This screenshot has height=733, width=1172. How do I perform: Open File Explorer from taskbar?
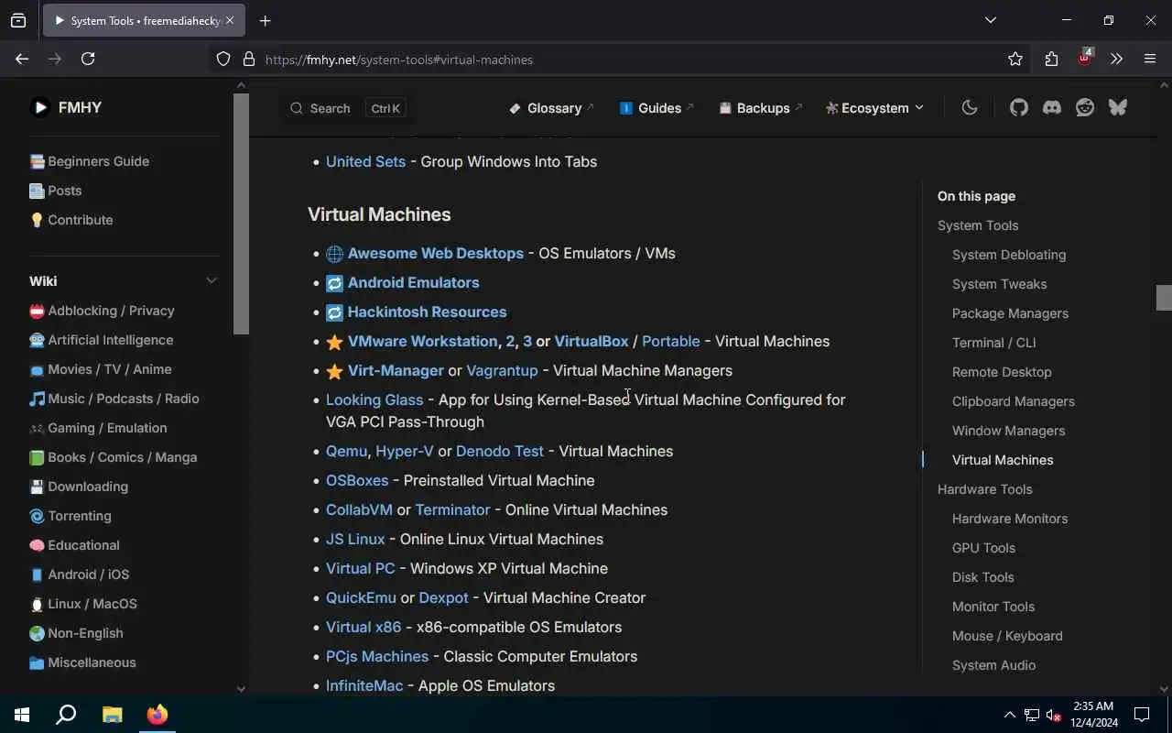pos(112,715)
